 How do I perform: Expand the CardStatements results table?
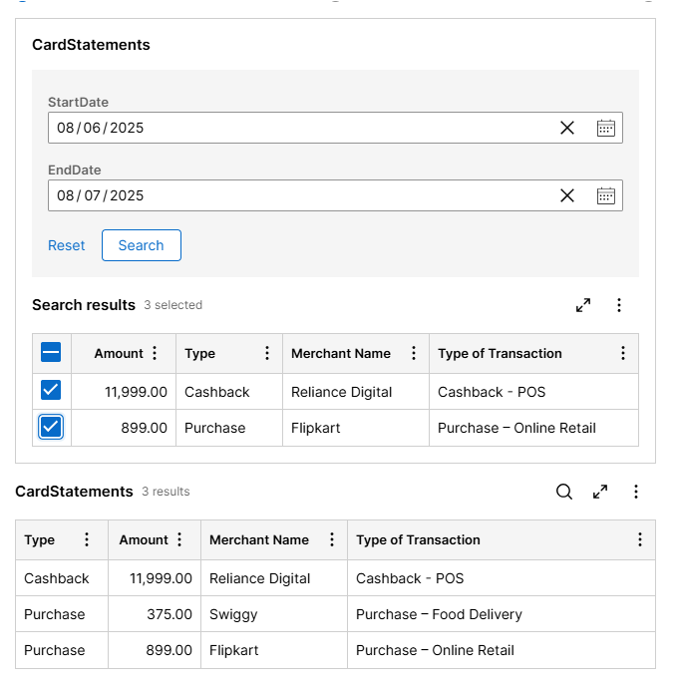[x=600, y=492]
